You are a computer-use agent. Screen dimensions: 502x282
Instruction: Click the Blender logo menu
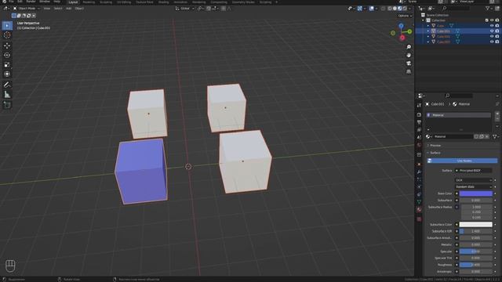coord(4,2)
